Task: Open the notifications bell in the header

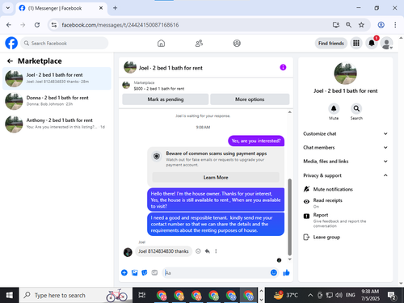Action: click(372, 43)
